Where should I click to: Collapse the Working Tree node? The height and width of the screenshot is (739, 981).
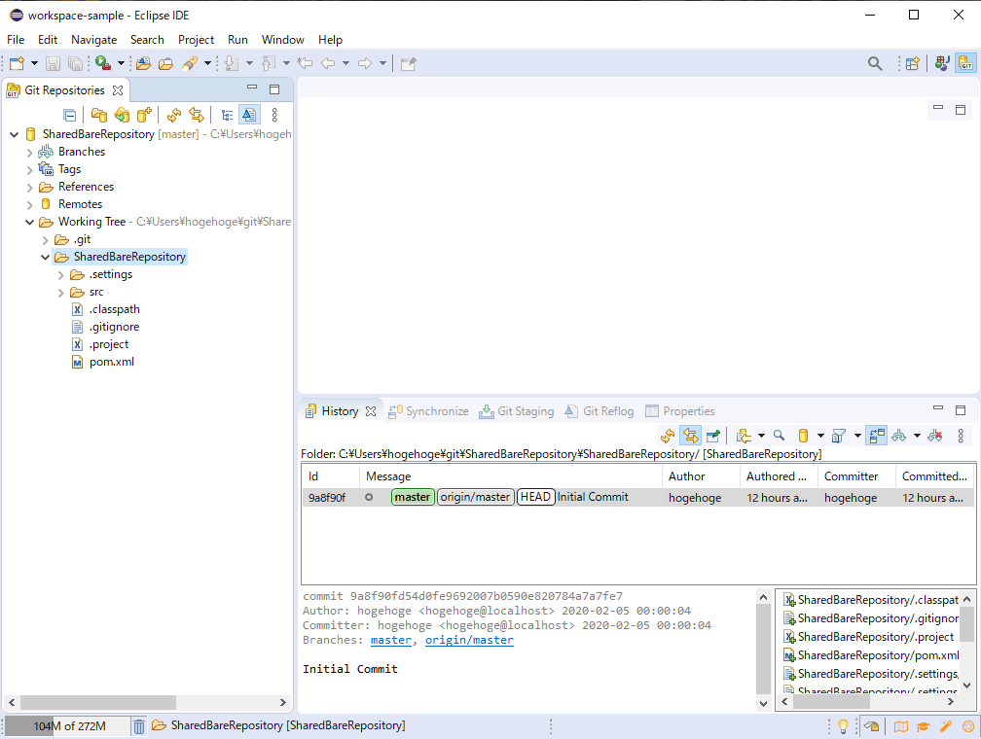(30, 222)
